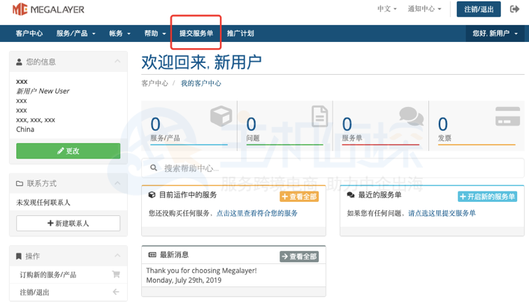Collapse the 您的信息 panel

(117, 61)
